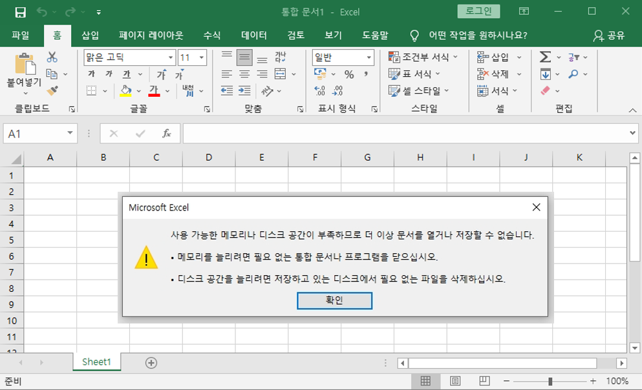Toggle Bold formatting 가 button
642x390 pixels.
tap(91, 74)
